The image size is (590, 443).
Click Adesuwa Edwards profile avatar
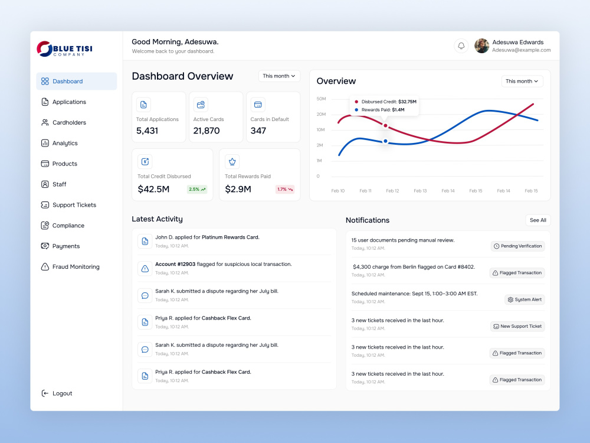pyautogui.click(x=481, y=46)
